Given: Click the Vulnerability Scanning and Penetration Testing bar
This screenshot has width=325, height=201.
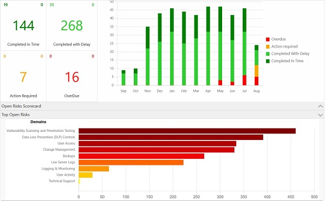Looking at the screenshot, I should click(x=187, y=131).
